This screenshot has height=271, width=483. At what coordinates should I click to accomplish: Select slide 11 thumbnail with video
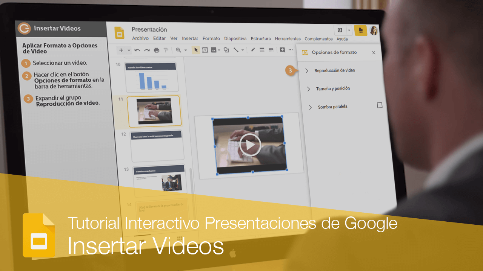pyautogui.click(x=154, y=111)
